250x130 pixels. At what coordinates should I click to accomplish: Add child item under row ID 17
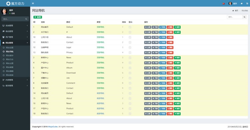177,109
